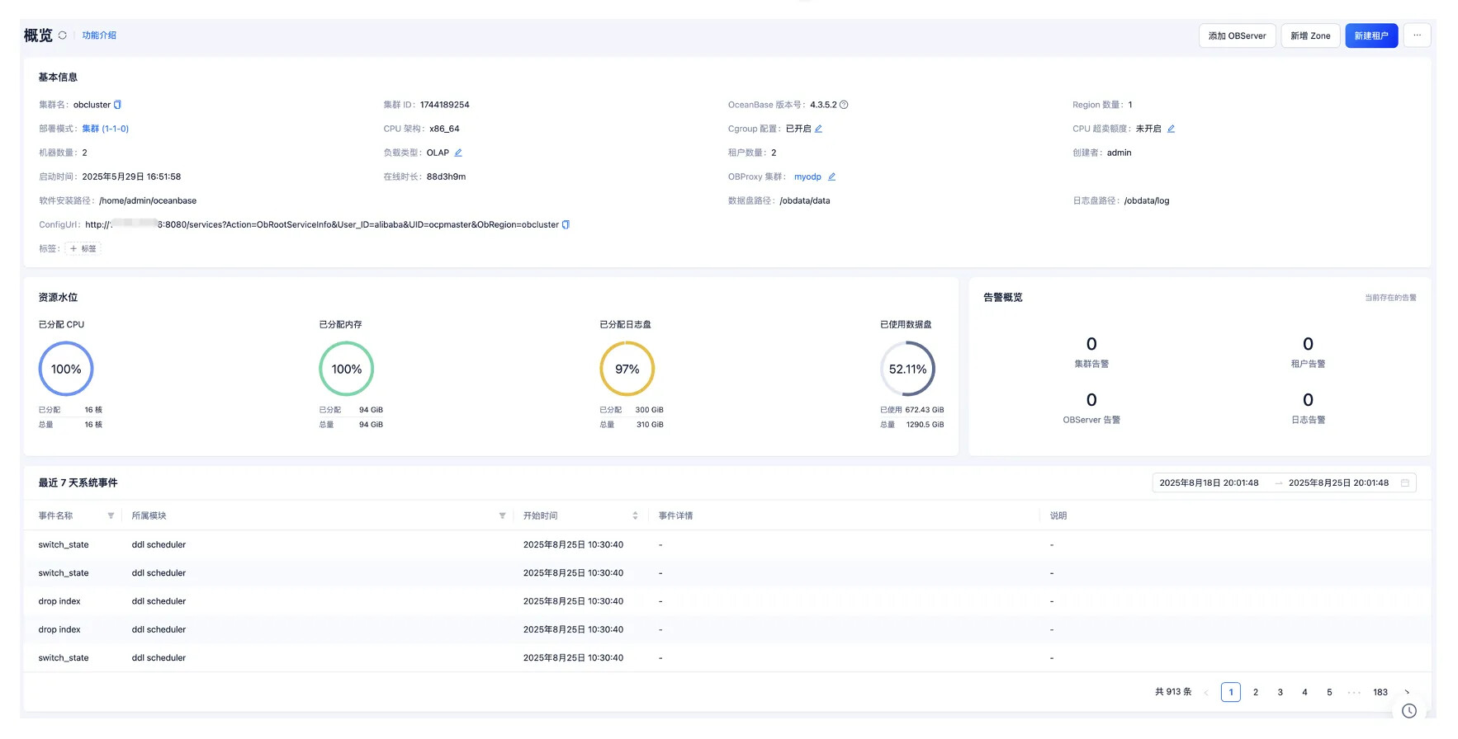Open the clock icon at bottom right
This screenshot has width=1458, height=739.
(x=1408, y=711)
